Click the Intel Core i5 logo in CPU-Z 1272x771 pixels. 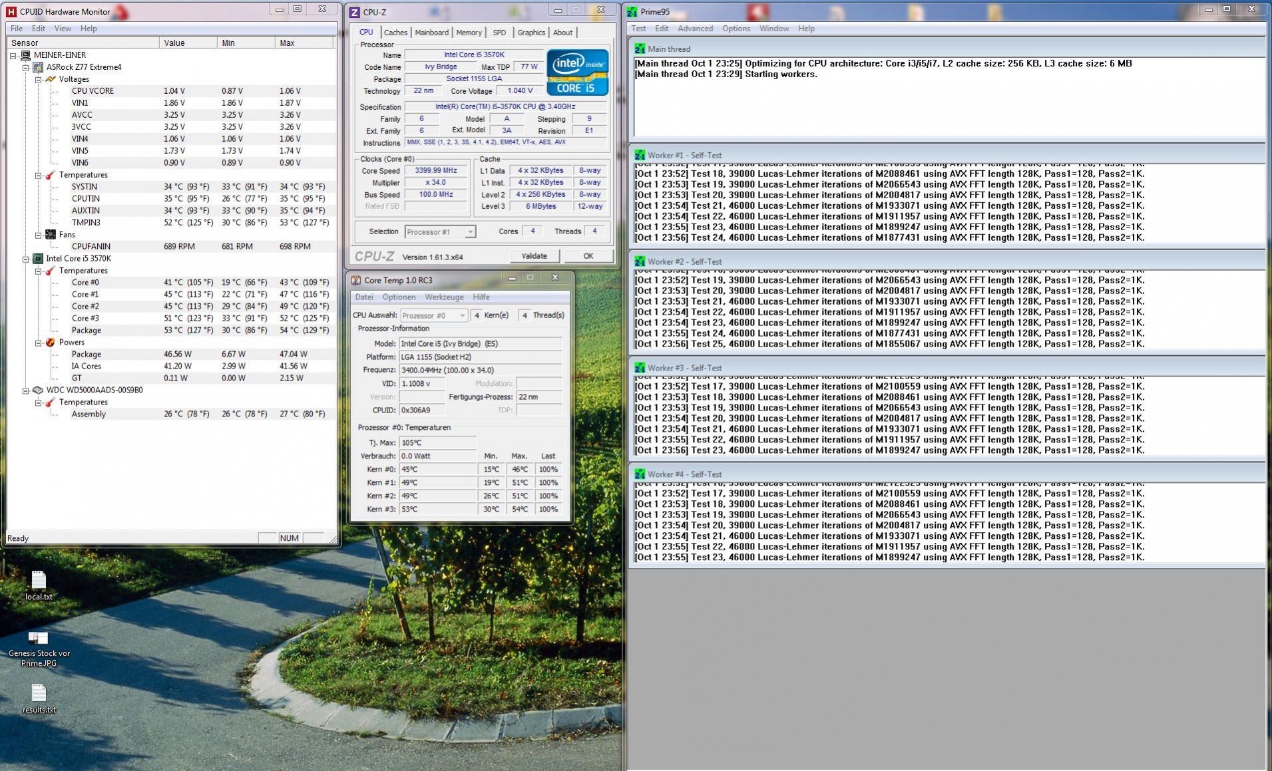(578, 72)
